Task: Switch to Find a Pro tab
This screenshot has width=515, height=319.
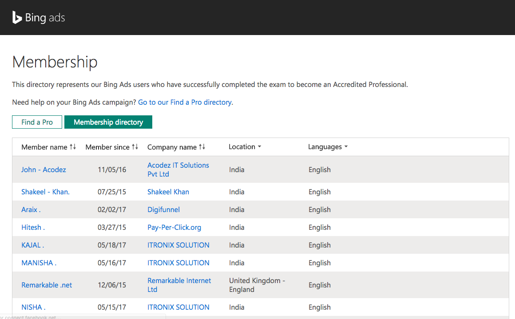Action: (37, 122)
